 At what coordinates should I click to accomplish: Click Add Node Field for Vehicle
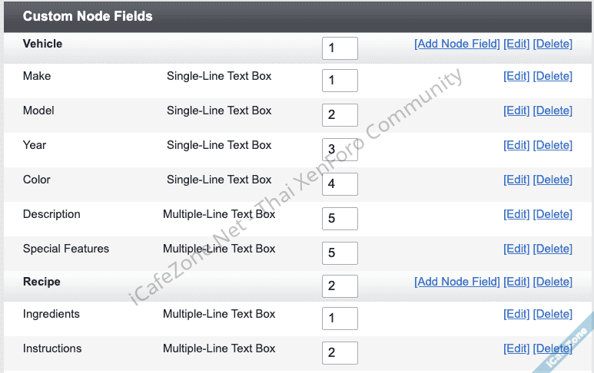coord(456,44)
